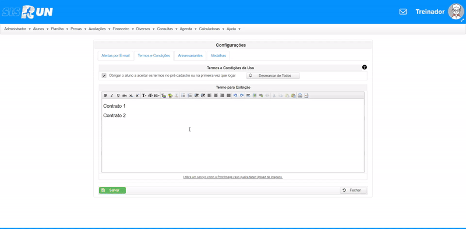Center align text
Viewport: 466px width, 229px height.
tap(216, 96)
